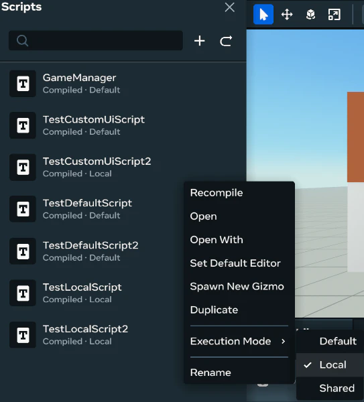Add a new script with plus icon

[200, 41]
